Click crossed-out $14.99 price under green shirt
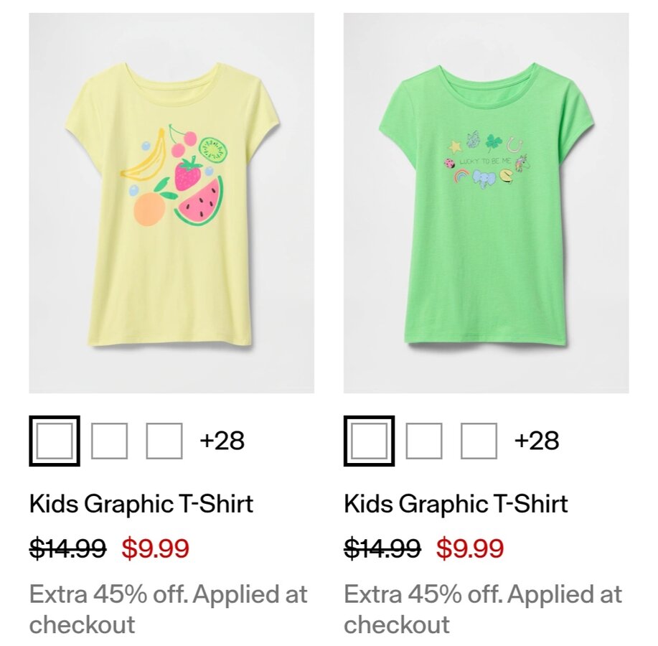 pos(382,549)
